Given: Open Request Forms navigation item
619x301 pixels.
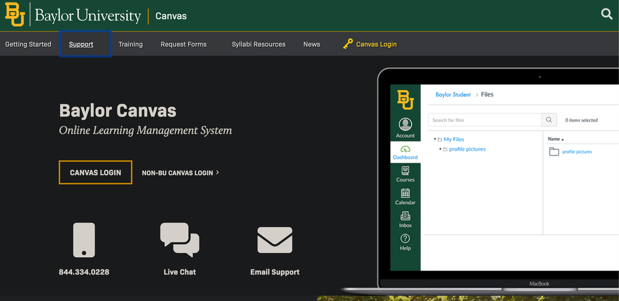Looking at the screenshot, I should coord(183,45).
